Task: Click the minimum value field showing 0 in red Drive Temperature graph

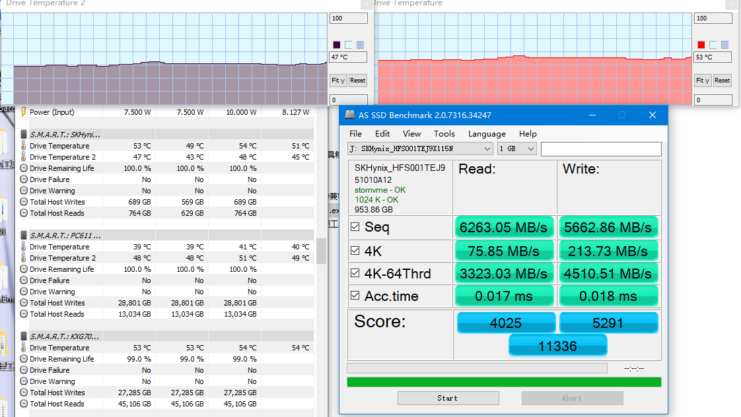Action: pos(713,100)
